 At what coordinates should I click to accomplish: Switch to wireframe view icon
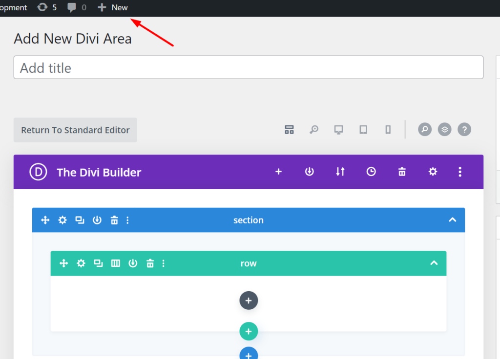[x=289, y=130]
